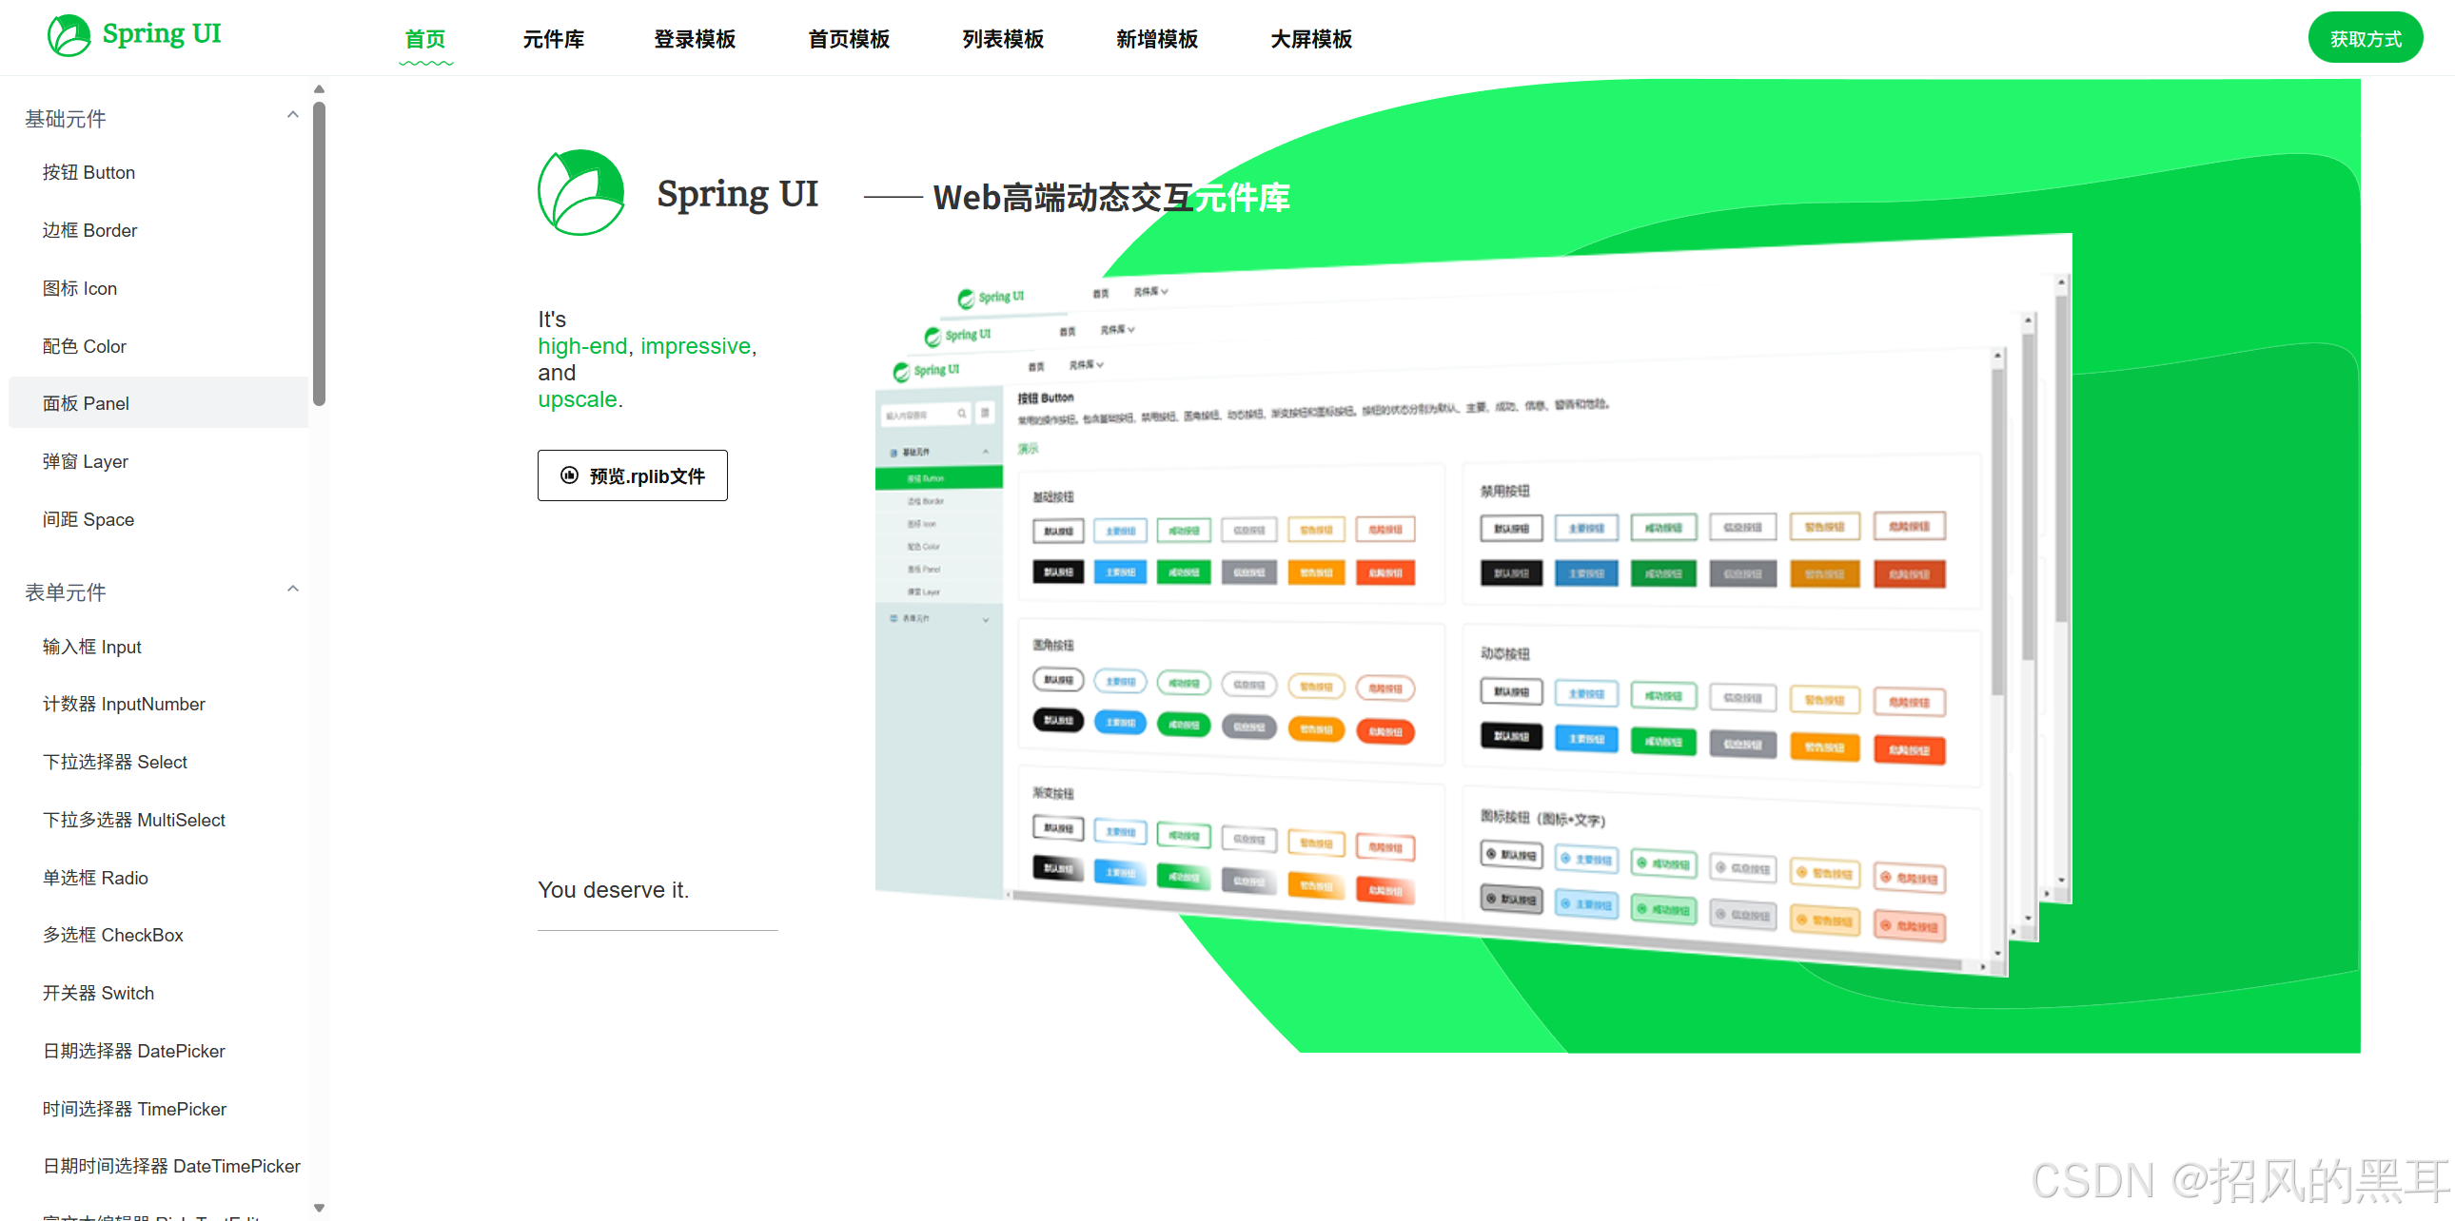This screenshot has width=2455, height=1221.
Task: Select 按钮 Button in the sidebar
Action: coord(88,172)
